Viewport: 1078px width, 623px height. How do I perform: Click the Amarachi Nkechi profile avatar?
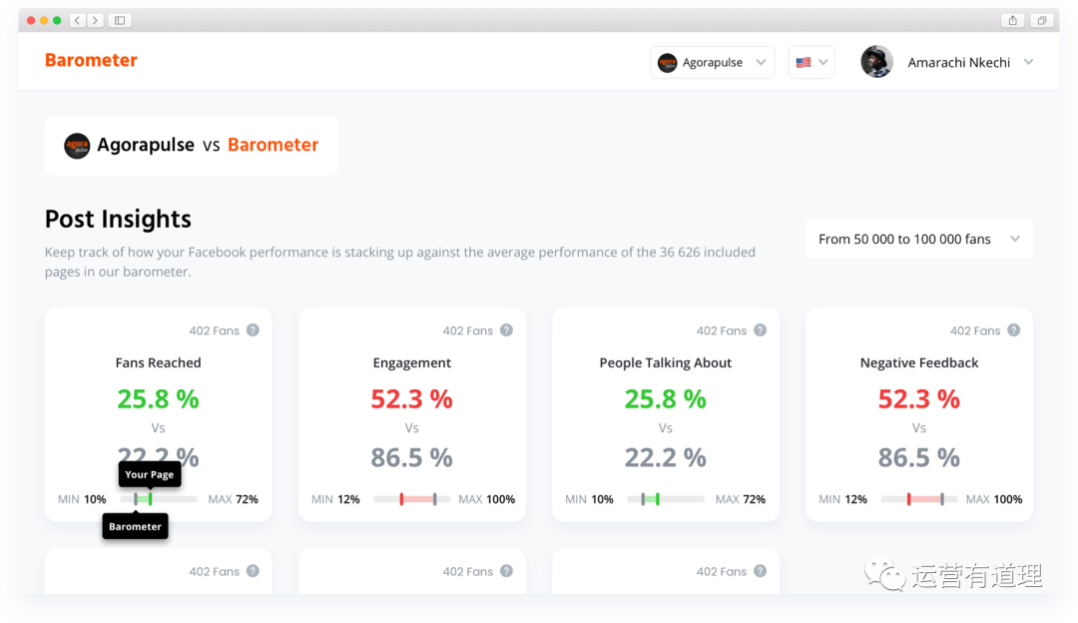pos(876,62)
